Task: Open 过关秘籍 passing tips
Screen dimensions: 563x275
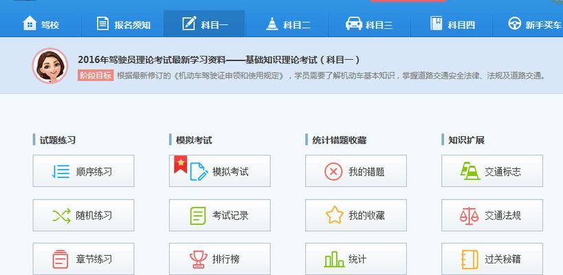Action: point(492,259)
